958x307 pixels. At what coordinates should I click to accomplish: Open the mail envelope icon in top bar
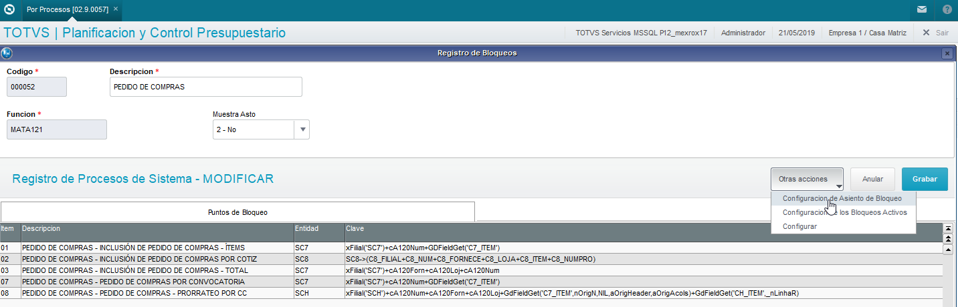coord(921,9)
